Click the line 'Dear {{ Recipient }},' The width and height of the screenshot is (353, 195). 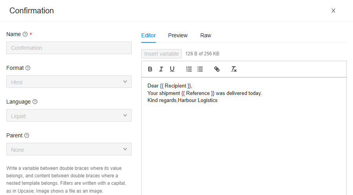coord(170,86)
